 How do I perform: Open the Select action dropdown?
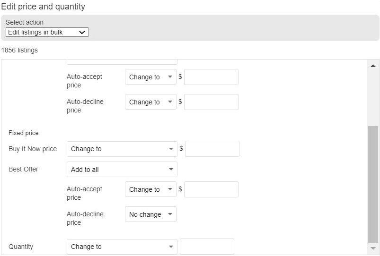(x=47, y=32)
